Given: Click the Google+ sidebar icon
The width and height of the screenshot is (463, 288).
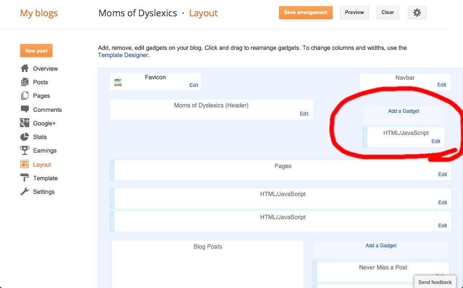Looking at the screenshot, I should (24, 123).
